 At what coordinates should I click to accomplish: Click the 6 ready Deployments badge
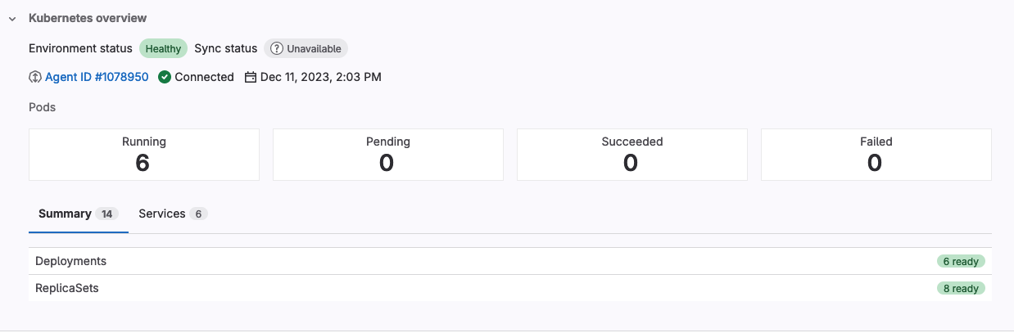pos(961,262)
